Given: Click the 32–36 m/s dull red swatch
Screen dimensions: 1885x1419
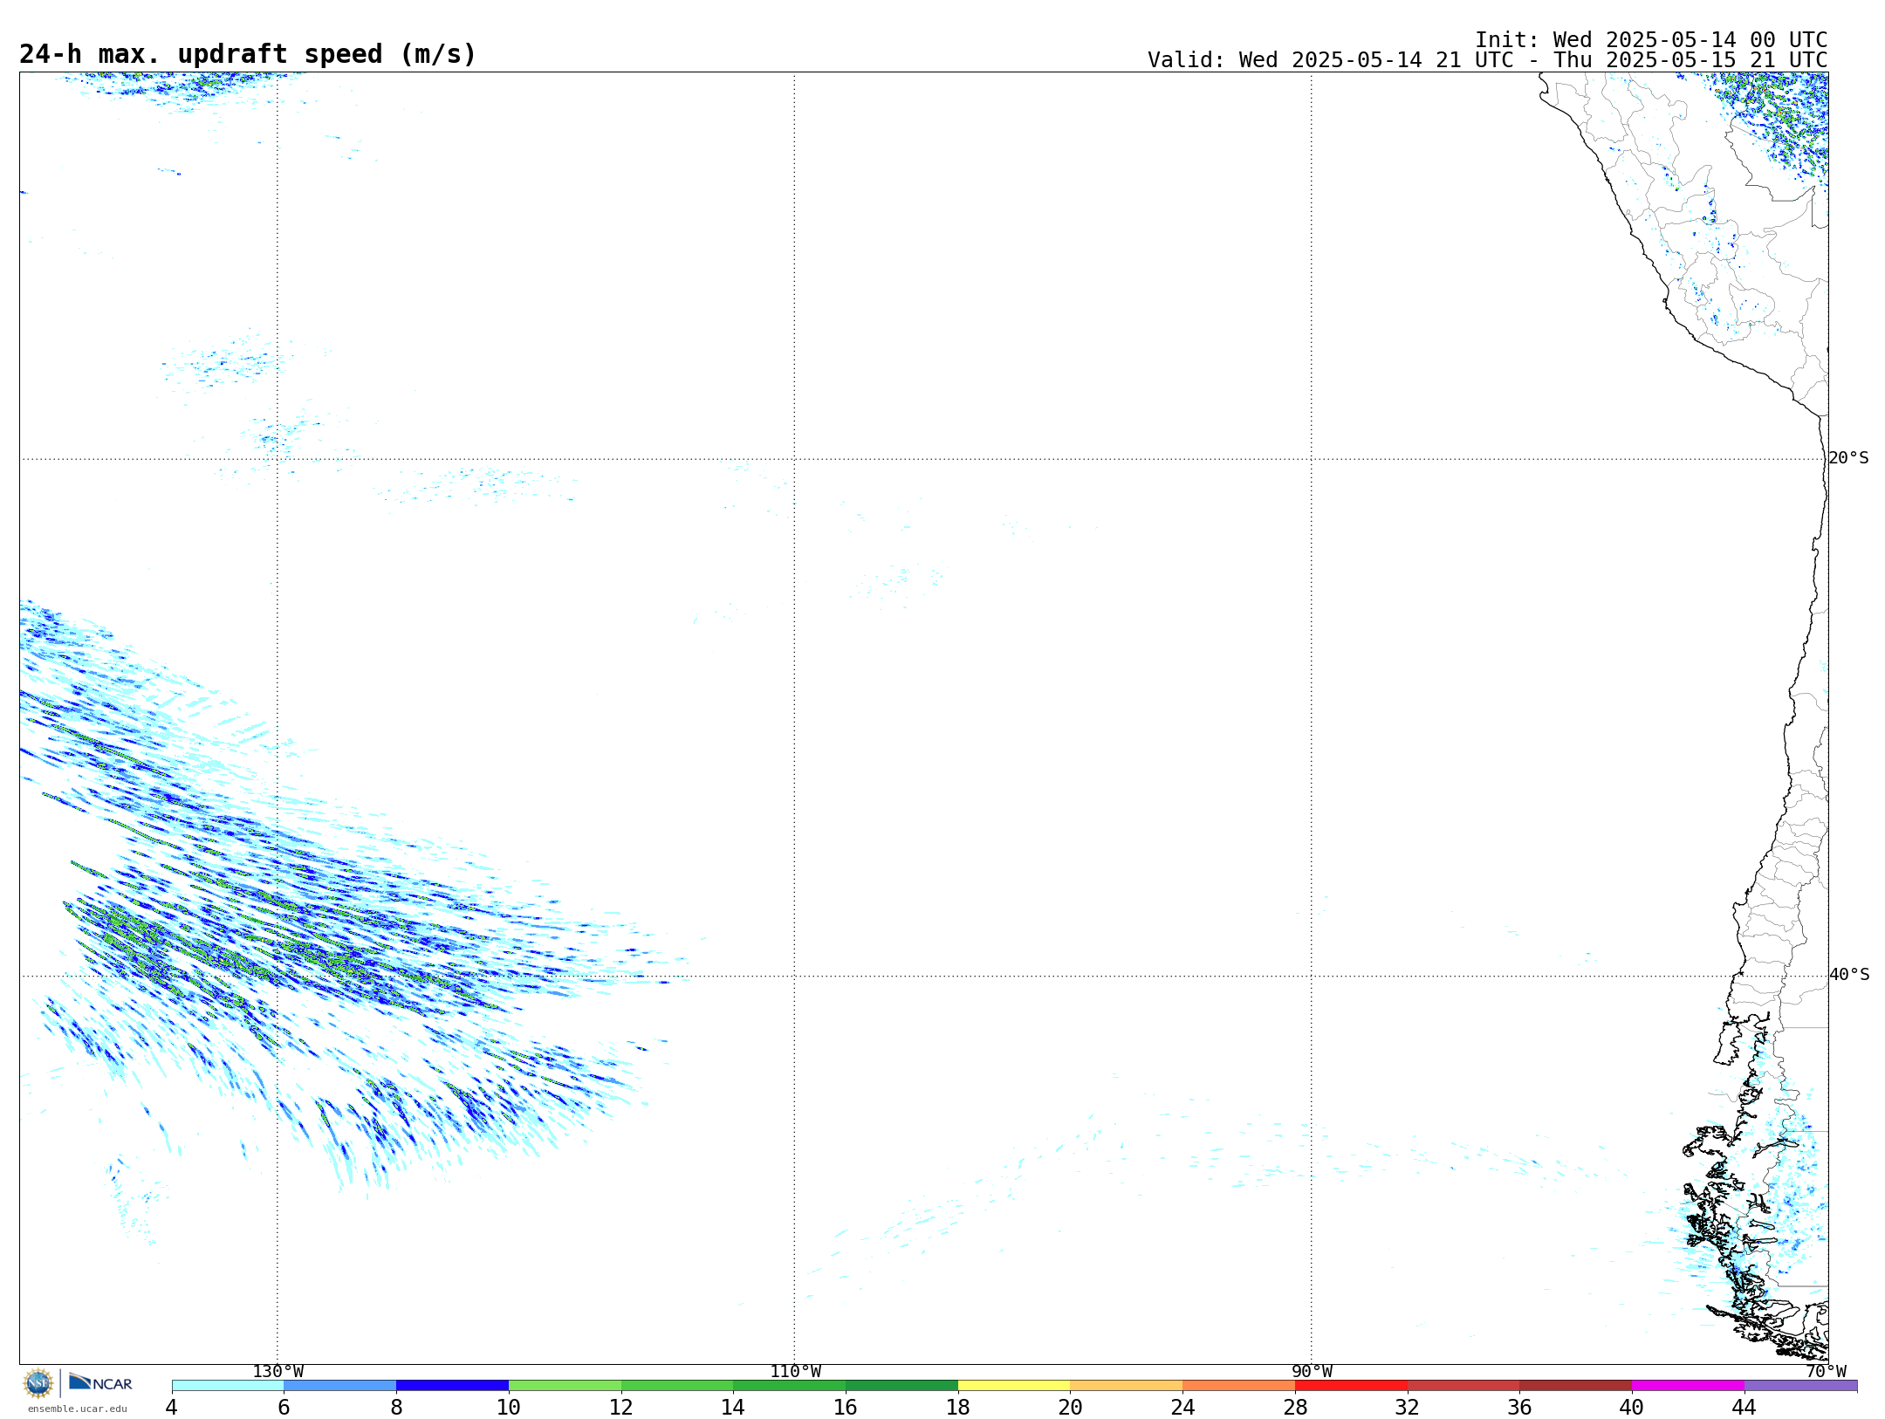Looking at the screenshot, I should [x=1463, y=1386].
